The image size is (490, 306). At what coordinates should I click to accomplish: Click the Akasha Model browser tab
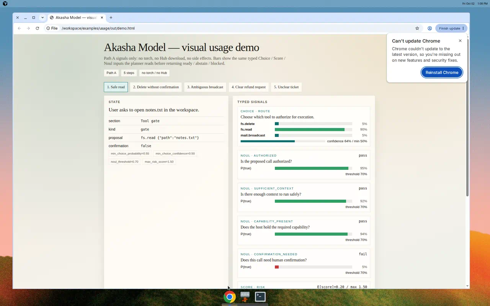(76, 18)
